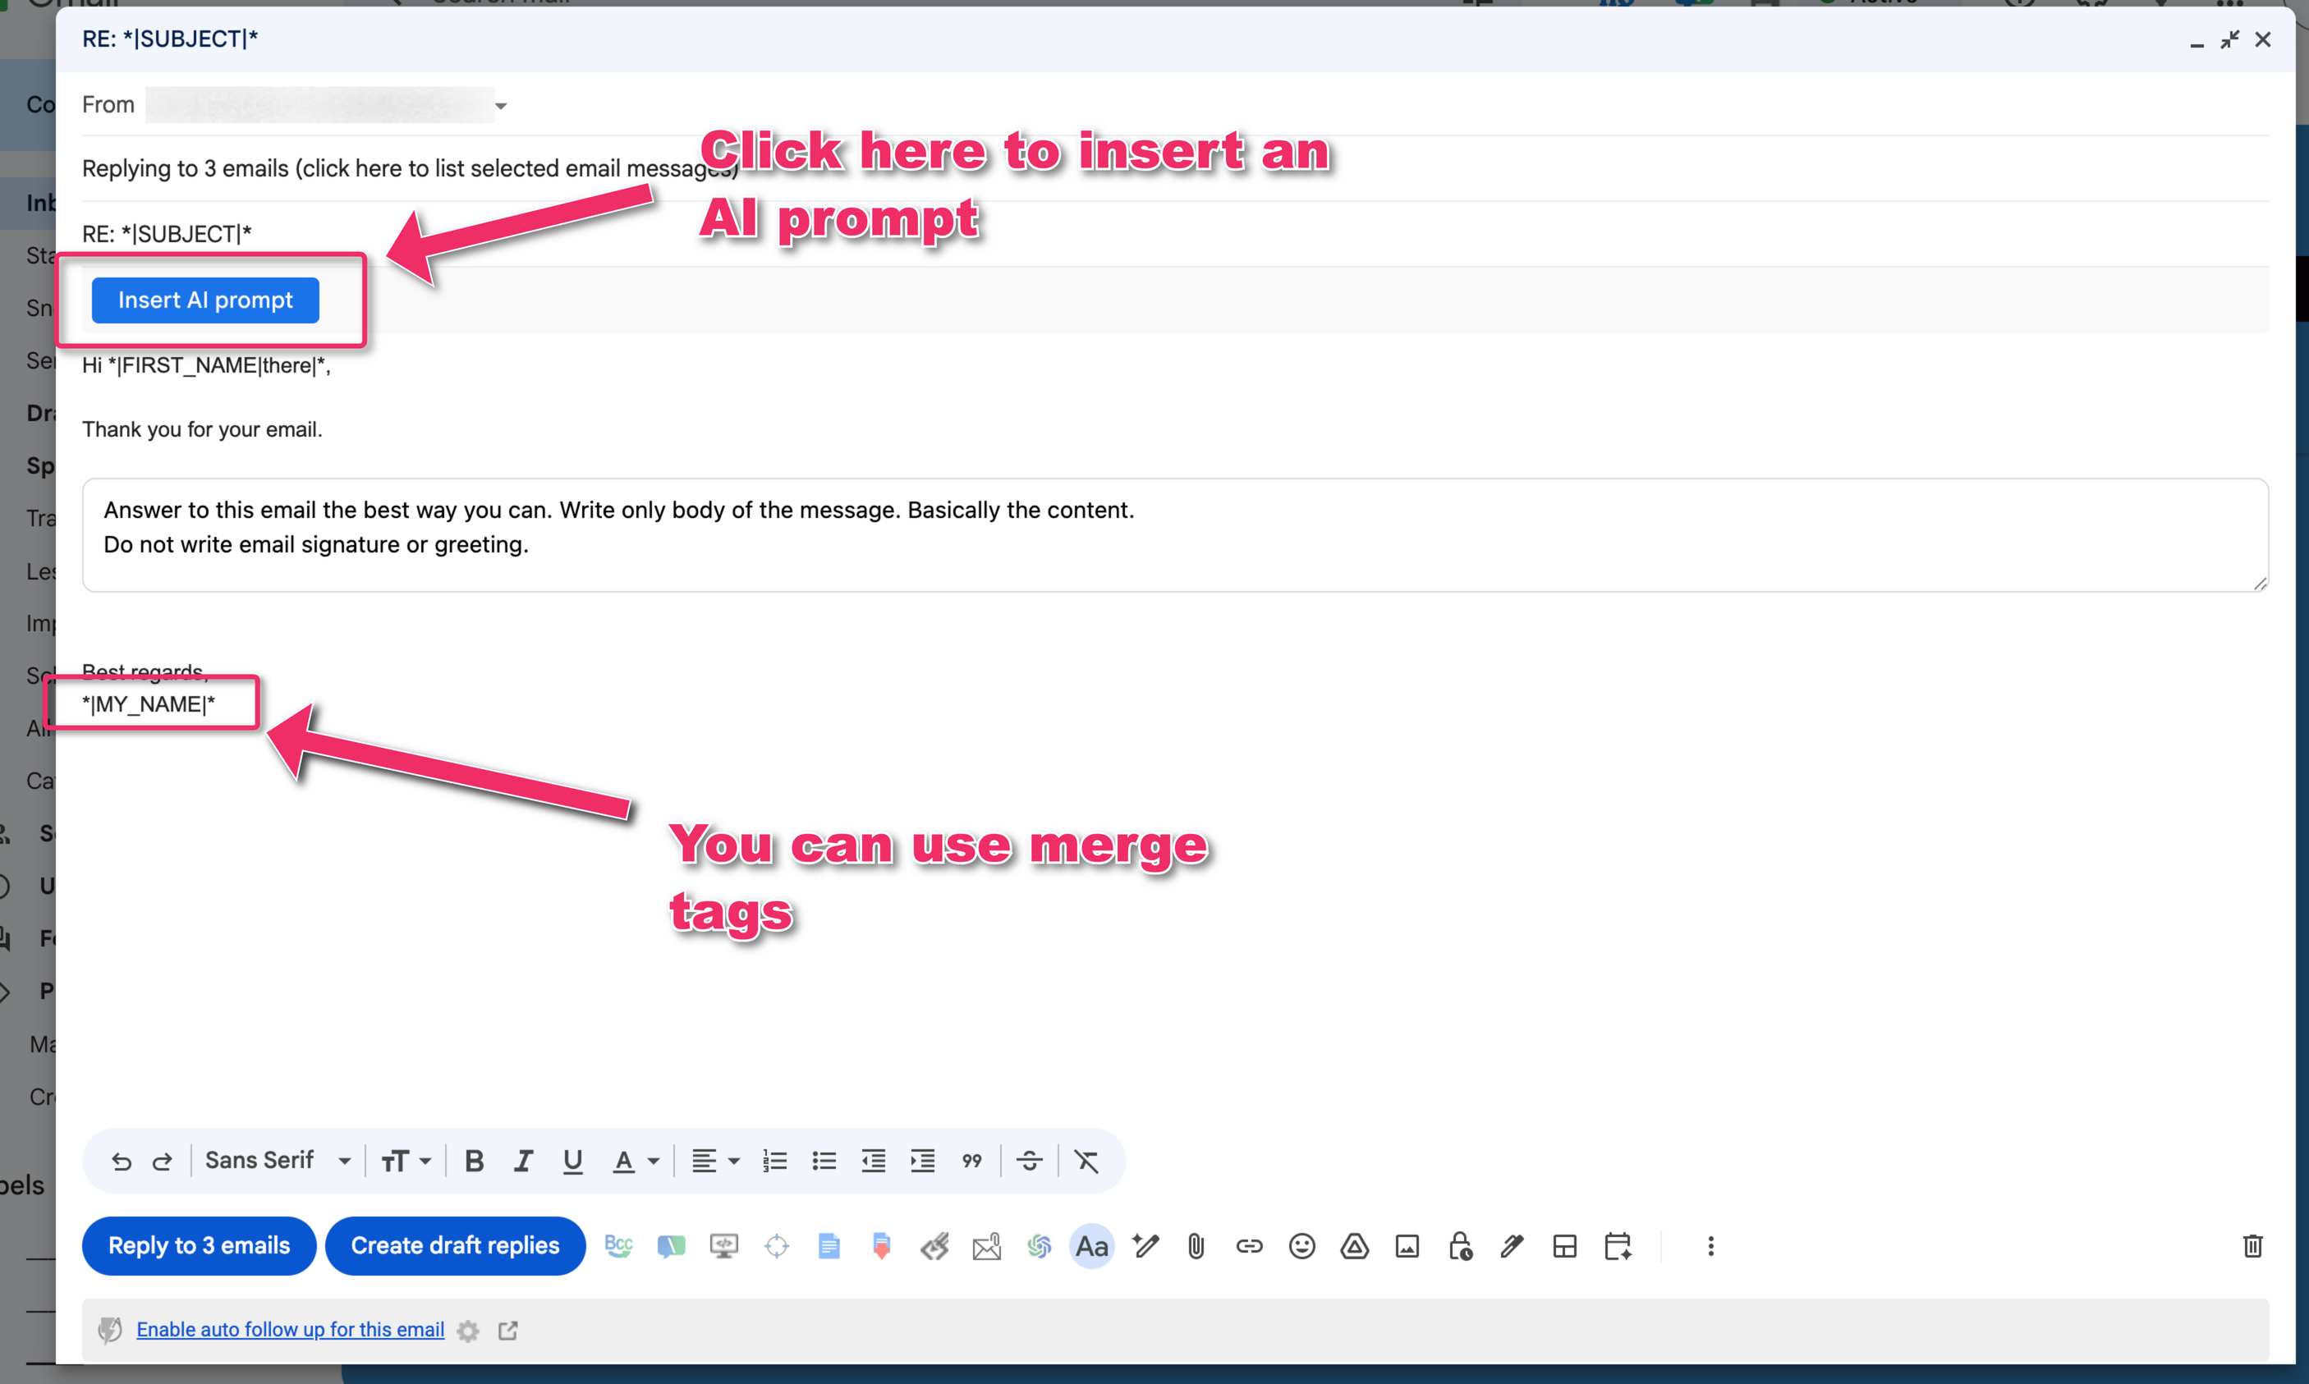Open the insert emoji picker

click(1301, 1246)
